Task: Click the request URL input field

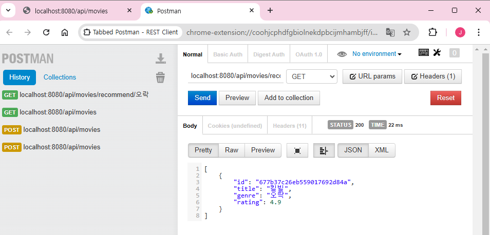Action: pos(236,76)
